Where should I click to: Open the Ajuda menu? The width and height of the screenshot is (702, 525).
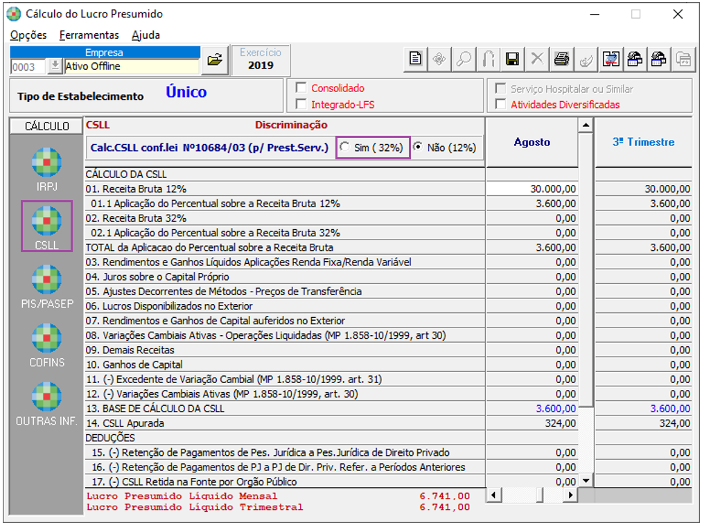[x=146, y=35]
